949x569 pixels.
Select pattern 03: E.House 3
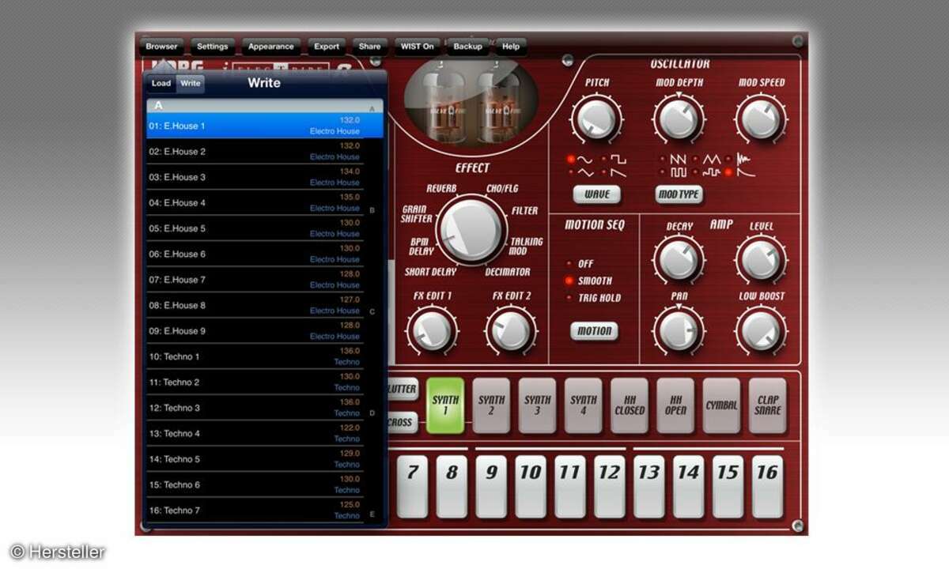[x=255, y=177]
